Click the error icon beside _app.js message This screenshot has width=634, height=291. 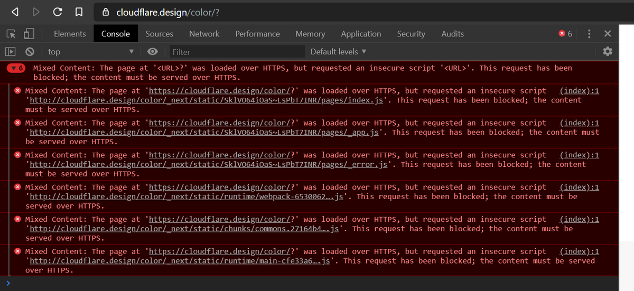(x=18, y=123)
